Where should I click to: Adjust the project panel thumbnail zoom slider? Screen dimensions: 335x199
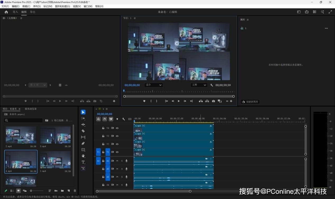[31, 191]
